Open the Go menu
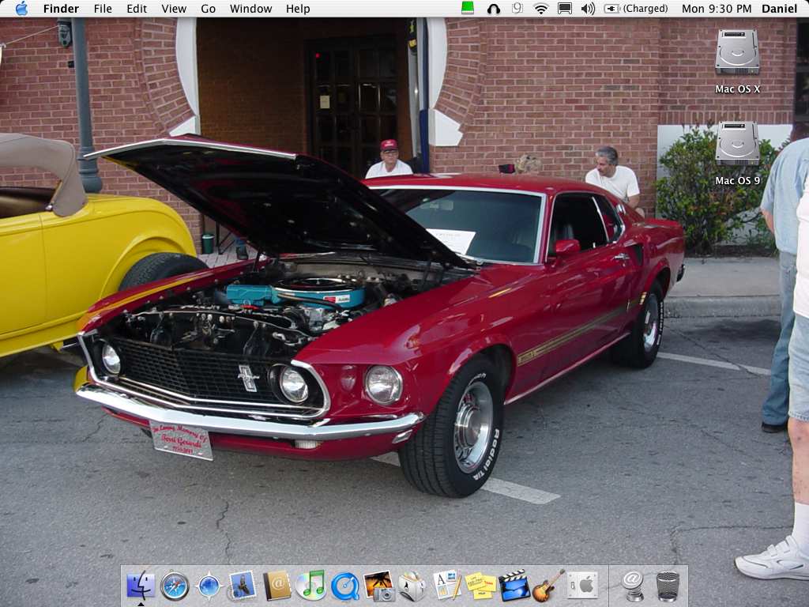809x607 pixels. (208, 9)
